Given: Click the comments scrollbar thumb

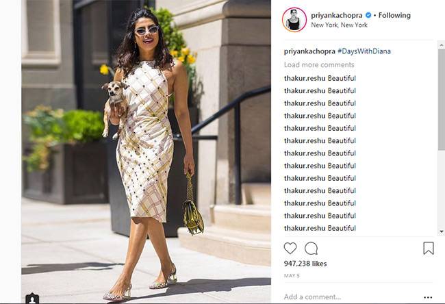Looking at the screenshot, I should 442,99.
